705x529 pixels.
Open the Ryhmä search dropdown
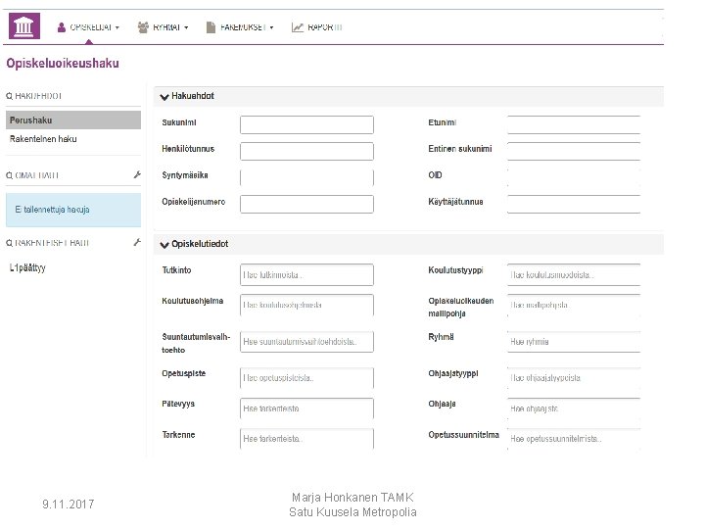pos(574,342)
